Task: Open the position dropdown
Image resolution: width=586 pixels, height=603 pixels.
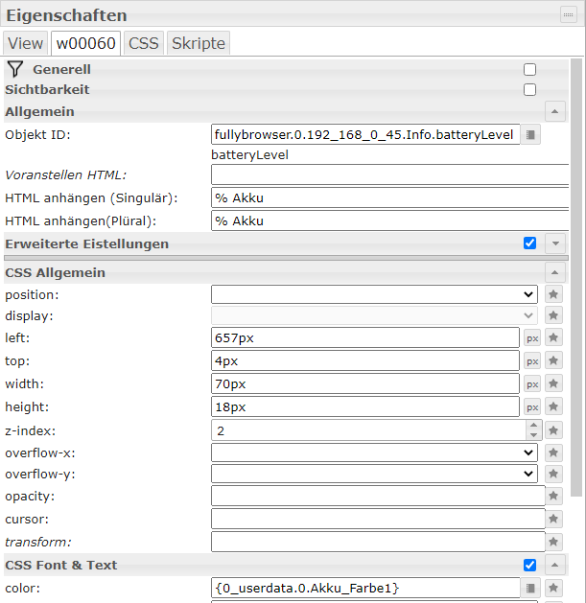Action: [374, 294]
